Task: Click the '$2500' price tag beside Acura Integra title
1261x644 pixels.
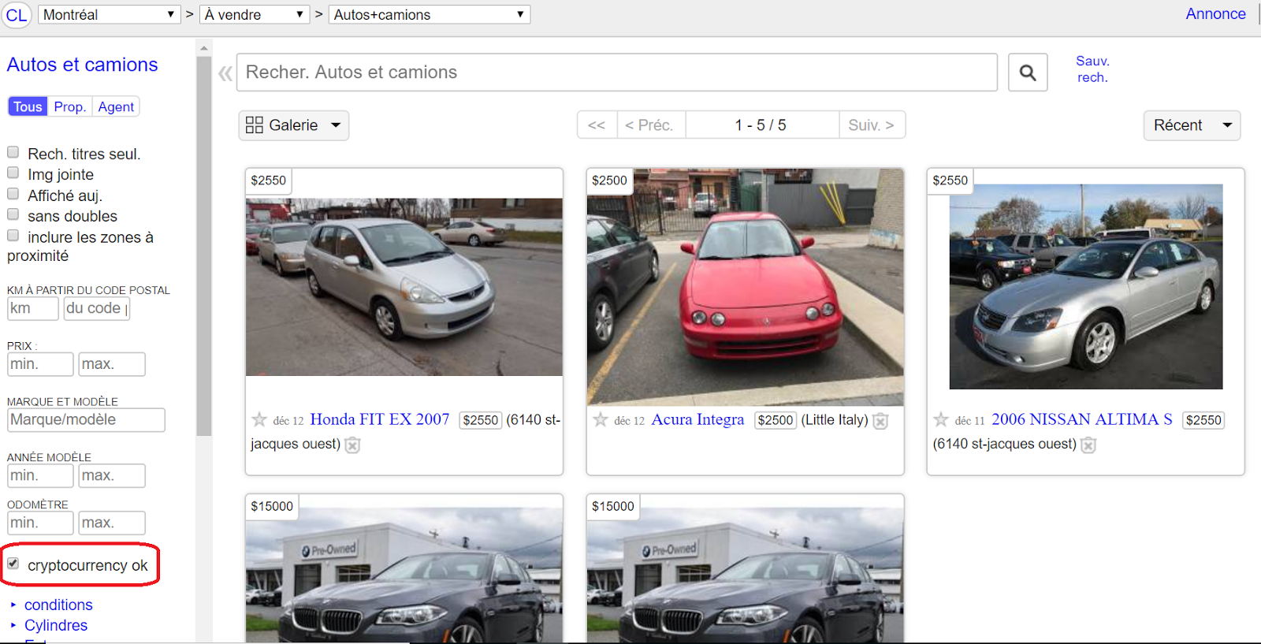Action: pos(776,420)
